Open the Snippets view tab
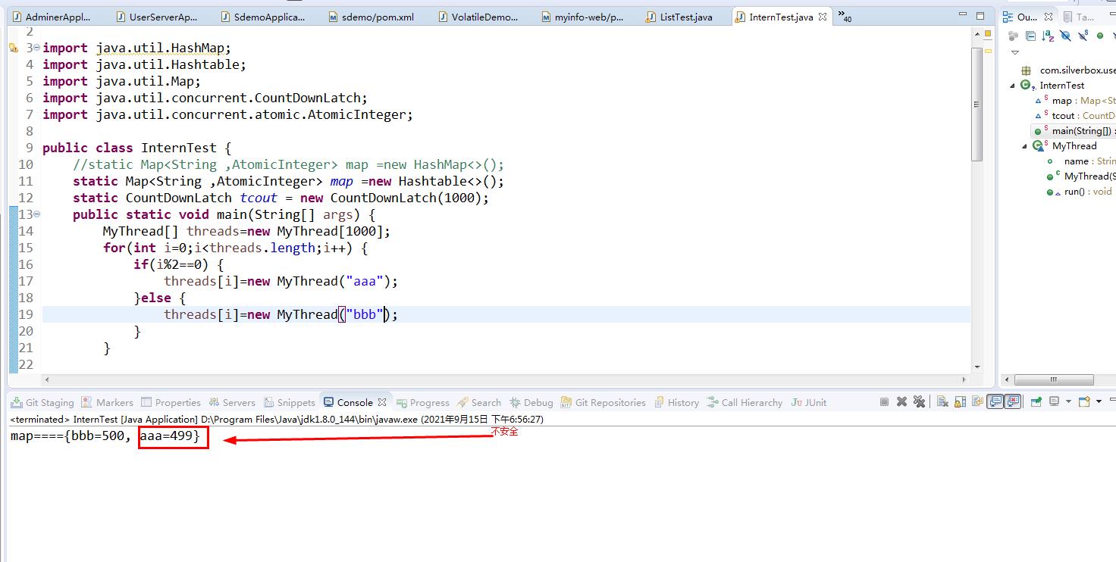Screen dimensions: 1116x562 coord(288,402)
